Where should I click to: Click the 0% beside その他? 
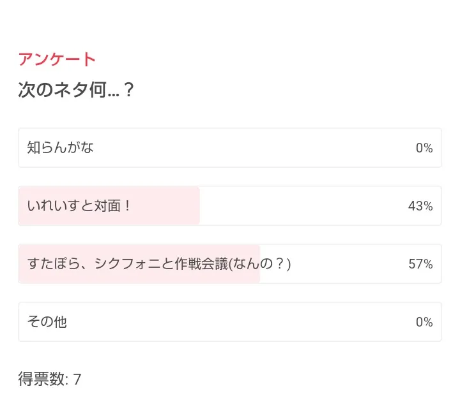pos(424,322)
